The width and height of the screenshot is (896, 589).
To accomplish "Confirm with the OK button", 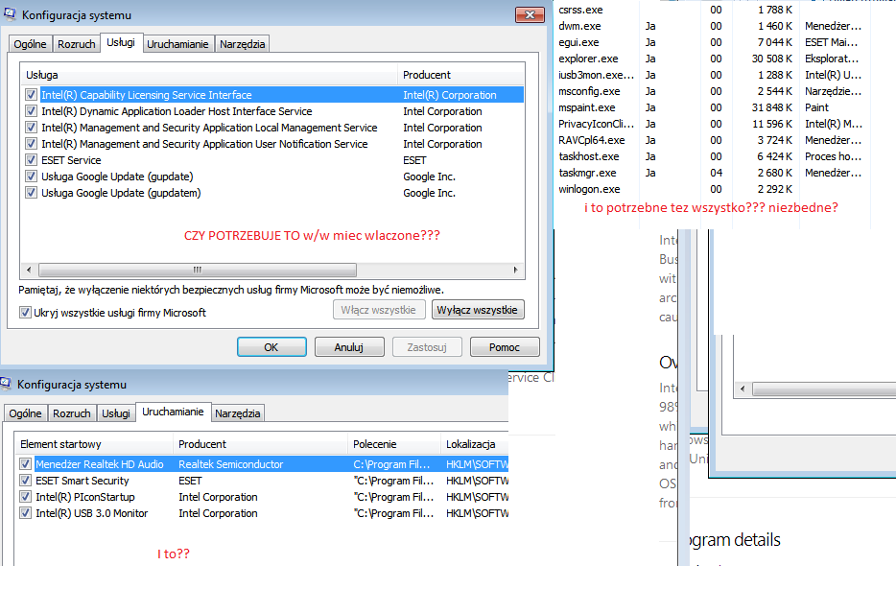I will [x=271, y=346].
